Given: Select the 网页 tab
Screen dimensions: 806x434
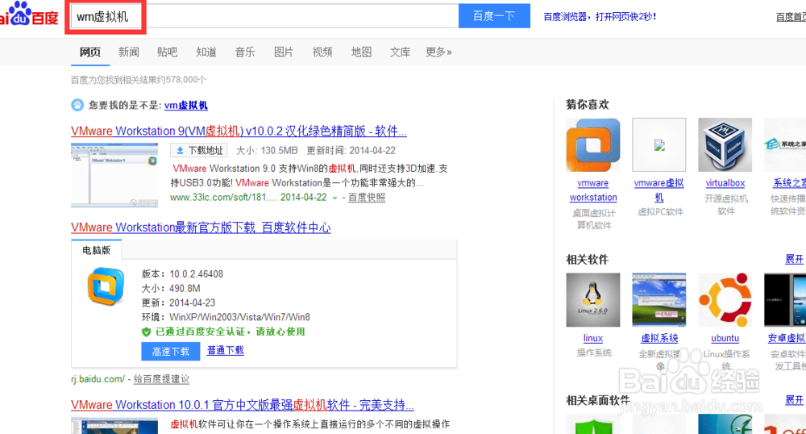Looking at the screenshot, I should pos(90,52).
